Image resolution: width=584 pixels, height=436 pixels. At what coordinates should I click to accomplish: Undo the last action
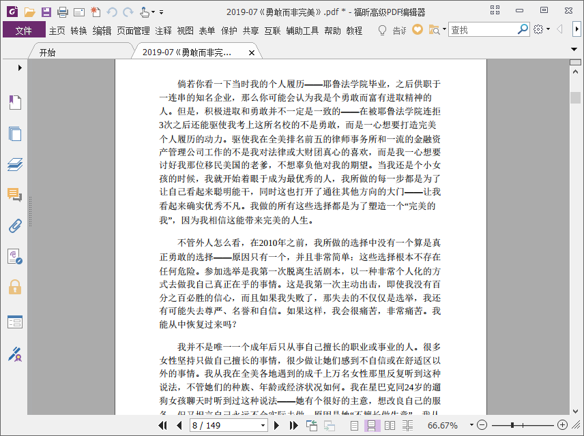(x=112, y=12)
